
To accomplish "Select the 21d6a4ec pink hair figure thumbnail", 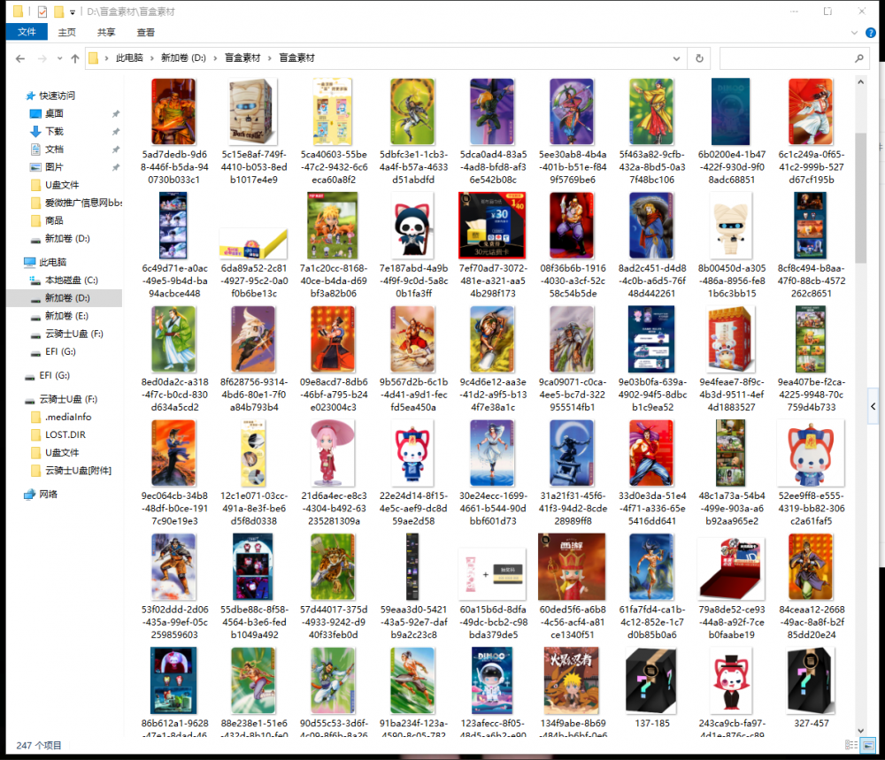I will pos(333,453).
